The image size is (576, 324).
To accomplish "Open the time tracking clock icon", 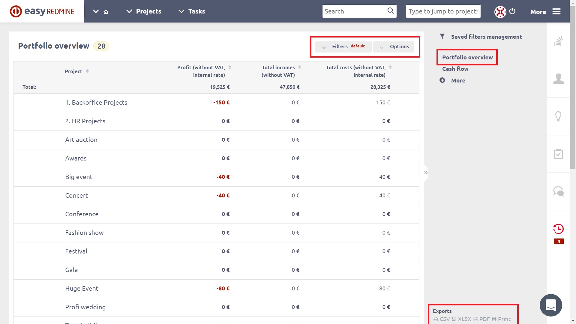I will tap(558, 229).
